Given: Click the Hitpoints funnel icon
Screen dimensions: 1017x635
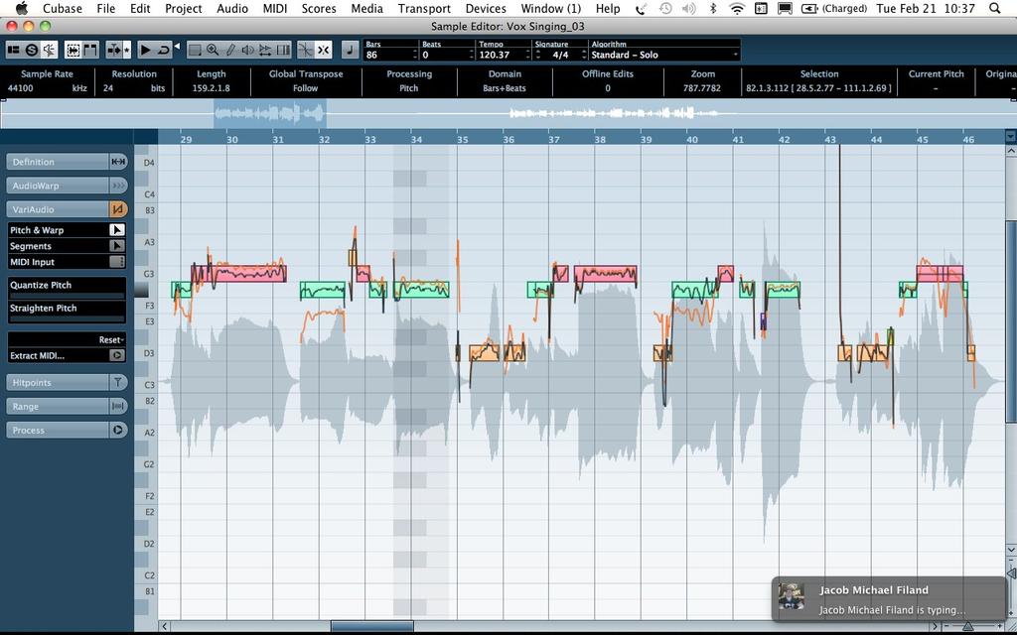Looking at the screenshot, I should point(118,383).
